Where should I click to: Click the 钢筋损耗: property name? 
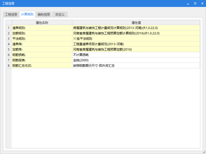42,55
